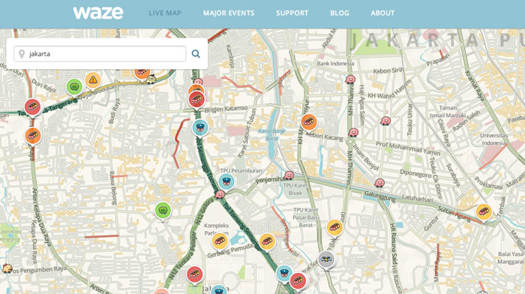Image resolution: width=525 pixels, height=294 pixels.
Task: Select yellow traffic pin at Gerbang Pemuda
Action: coord(267,241)
